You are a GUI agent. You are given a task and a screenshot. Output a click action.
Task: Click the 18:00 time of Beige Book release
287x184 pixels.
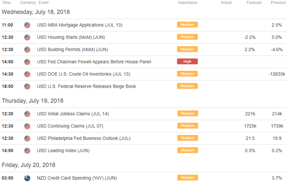pyautogui.click(x=8, y=87)
